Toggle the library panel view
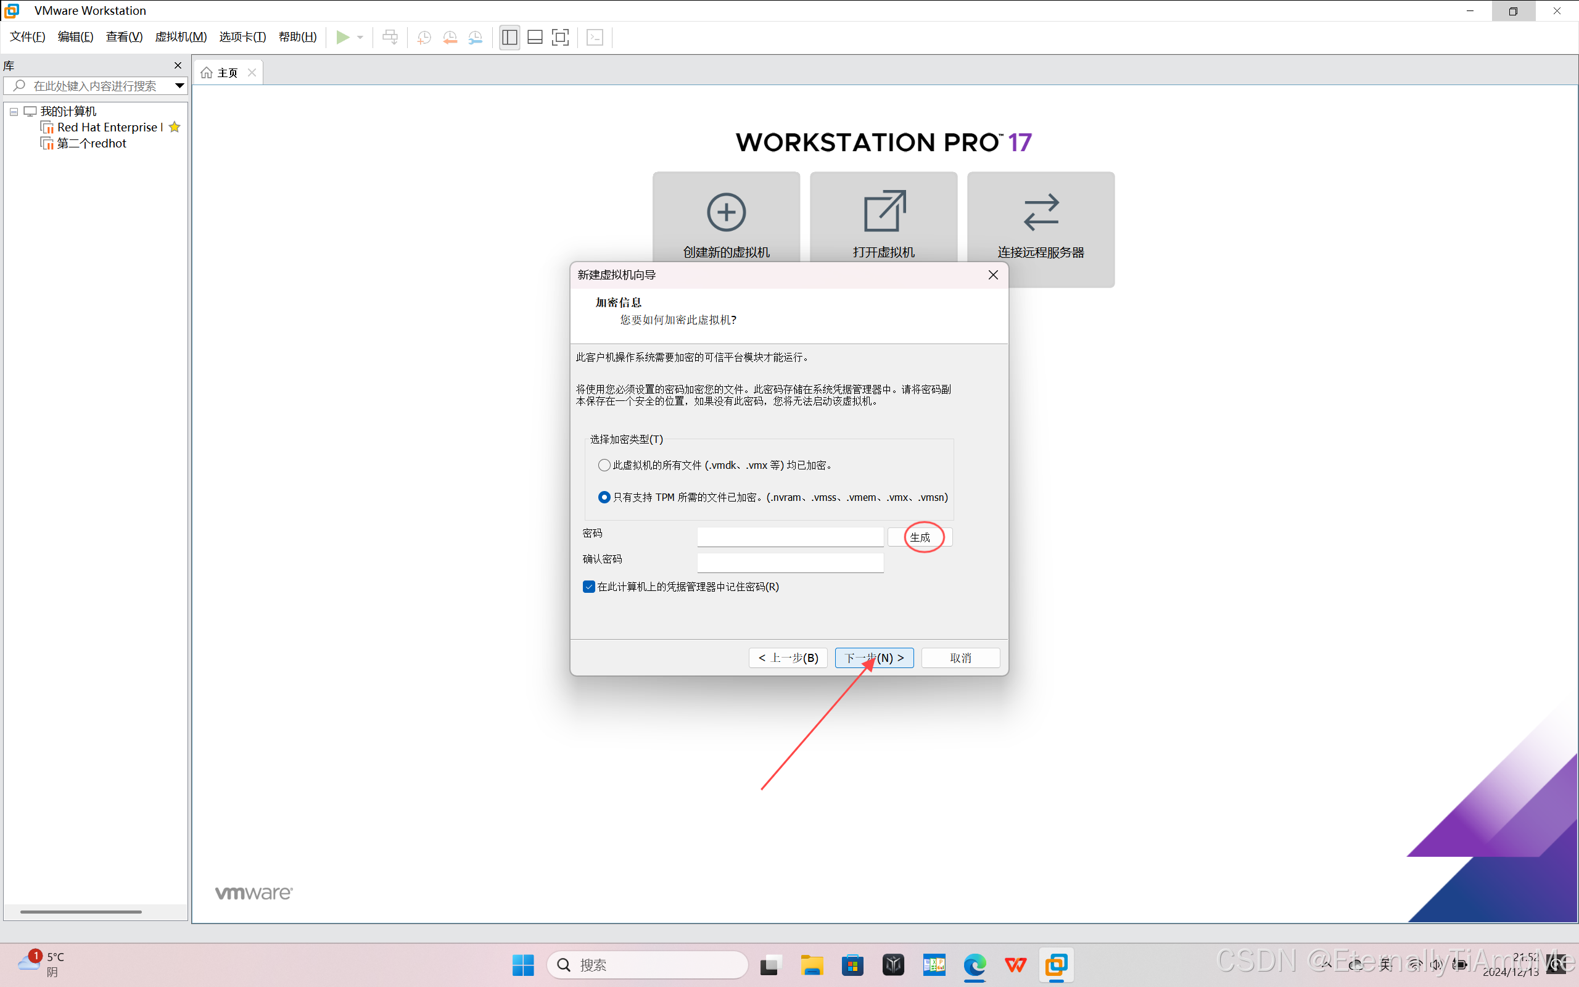Viewport: 1579px width, 987px height. point(509,37)
